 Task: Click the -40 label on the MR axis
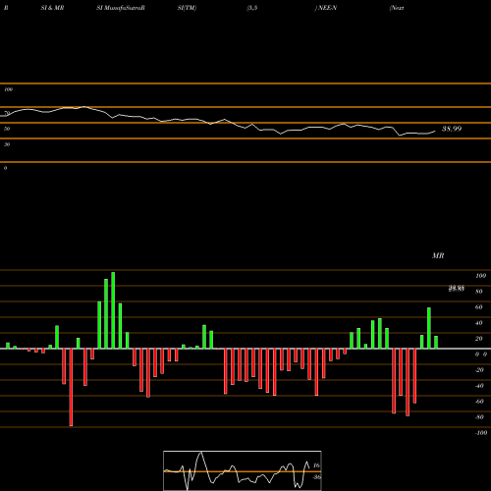(479, 386)
